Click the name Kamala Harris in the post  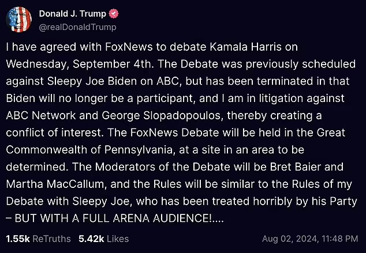tap(245, 47)
